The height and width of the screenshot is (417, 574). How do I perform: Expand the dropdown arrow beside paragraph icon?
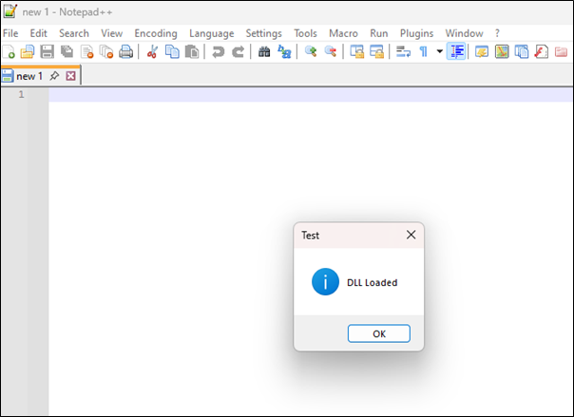coord(439,52)
